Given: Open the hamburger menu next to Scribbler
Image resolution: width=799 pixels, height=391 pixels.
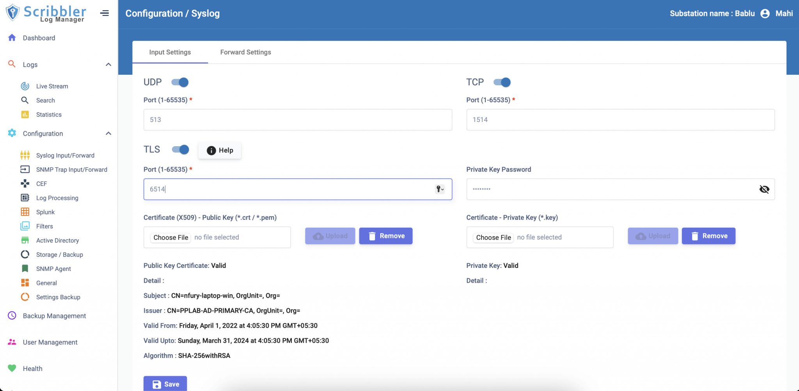Looking at the screenshot, I should [x=105, y=13].
